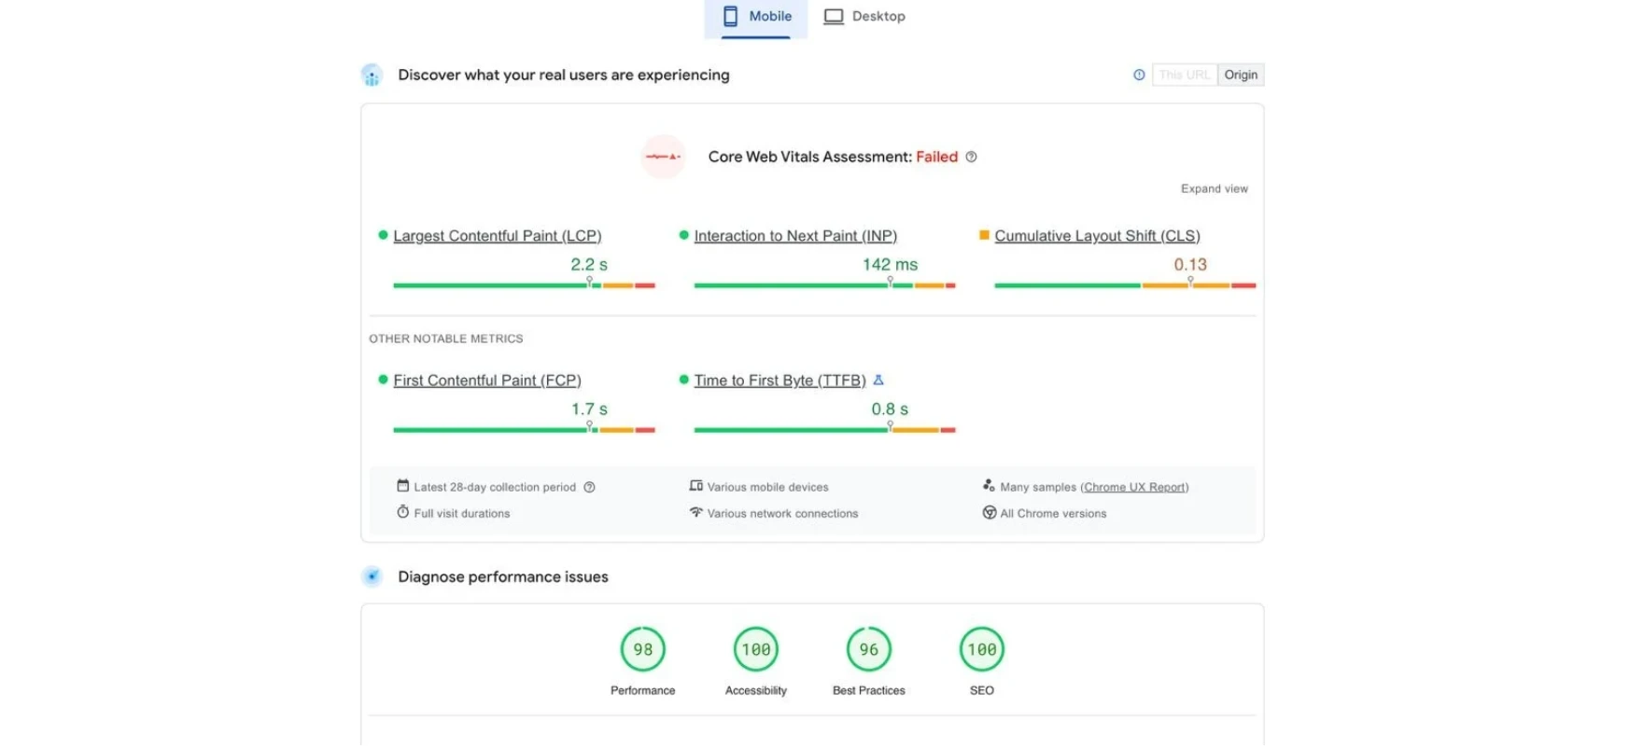Screen dimensions: 1629x748
Task: Open the Chrome UX Report link
Action: pyautogui.click(x=1134, y=487)
